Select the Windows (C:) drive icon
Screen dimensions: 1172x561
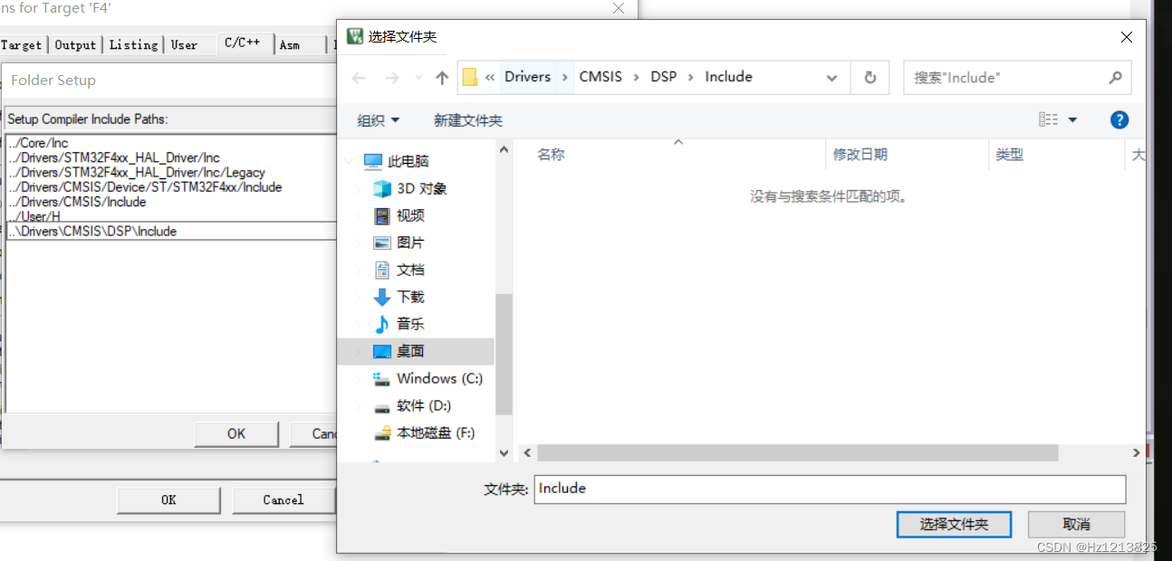(x=381, y=378)
